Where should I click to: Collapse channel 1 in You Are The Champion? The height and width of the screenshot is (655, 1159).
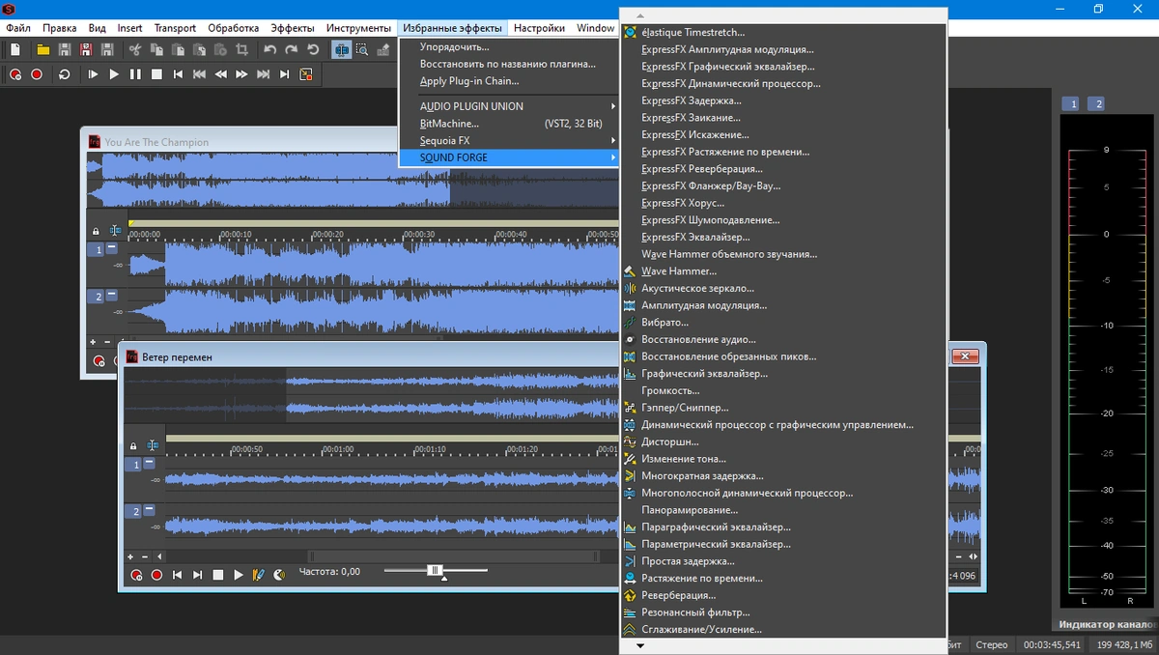(x=111, y=249)
